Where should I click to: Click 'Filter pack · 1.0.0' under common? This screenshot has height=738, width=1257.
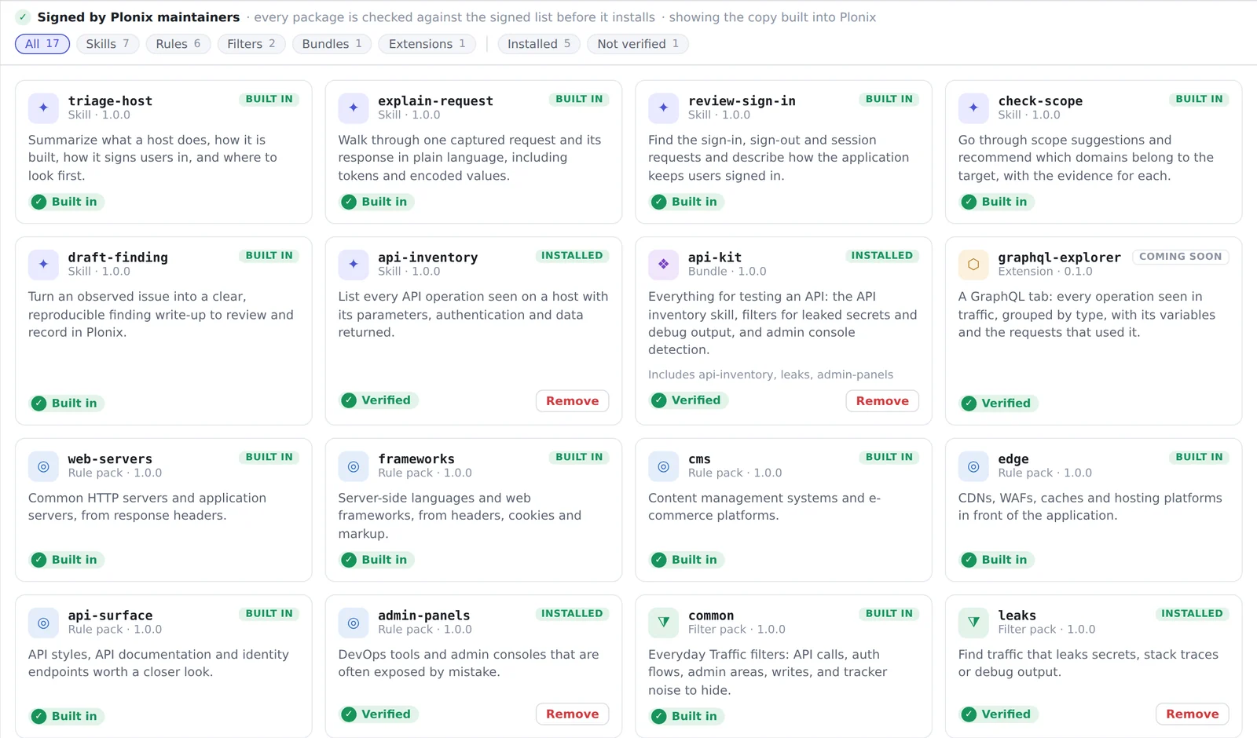click(x=737, y=630)
